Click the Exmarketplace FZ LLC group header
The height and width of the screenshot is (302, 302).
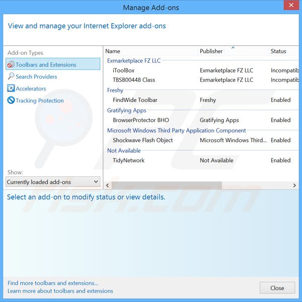[x=134, y=61]
